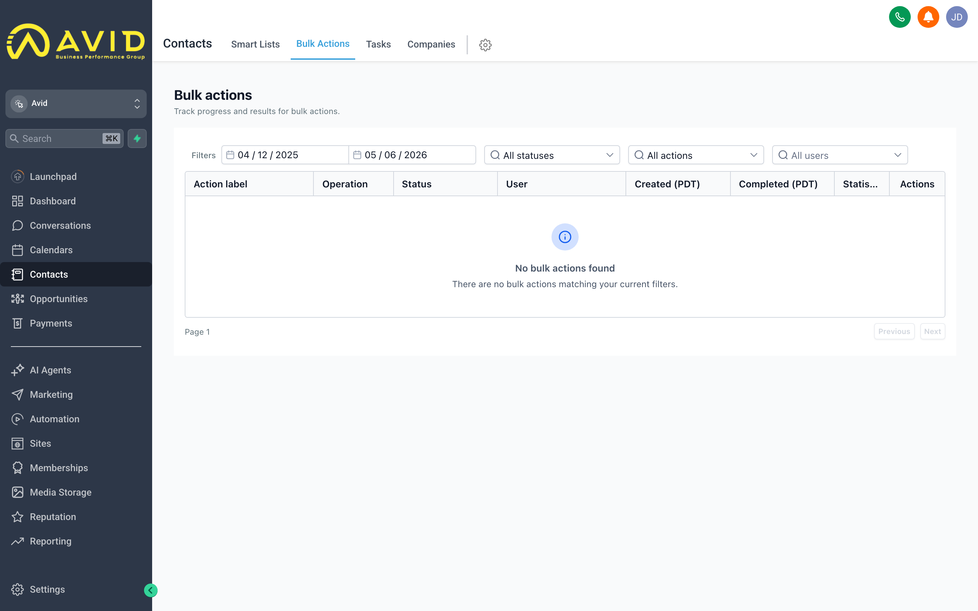
Task: Open Sites in the sidebar
Action: click(76, 443)
